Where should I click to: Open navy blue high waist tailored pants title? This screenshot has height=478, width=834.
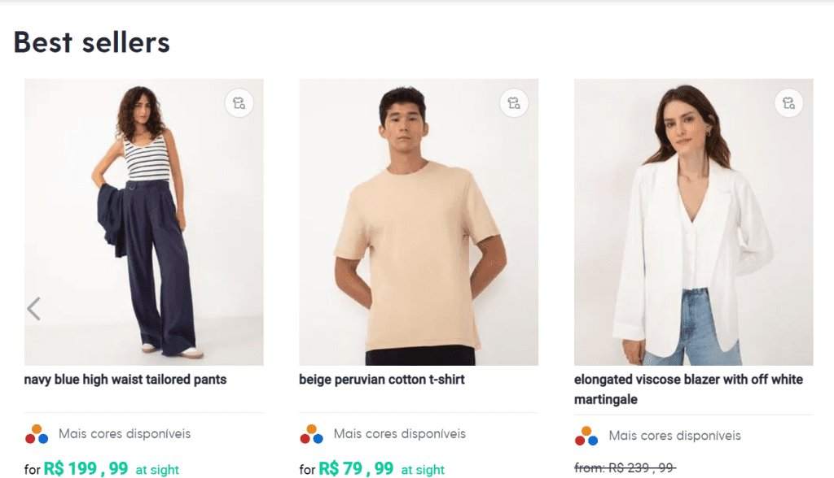click(125, 380)
